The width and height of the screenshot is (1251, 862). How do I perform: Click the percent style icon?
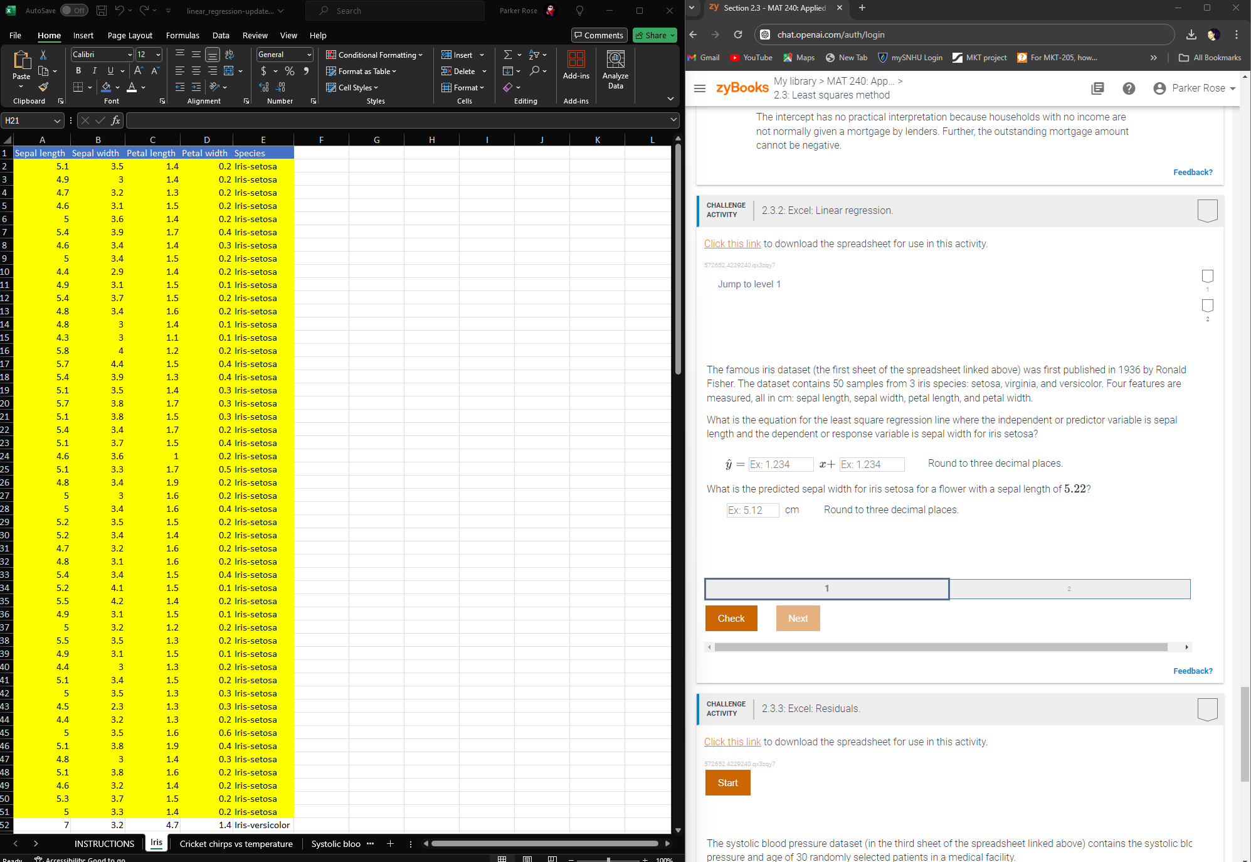(289, 71)
